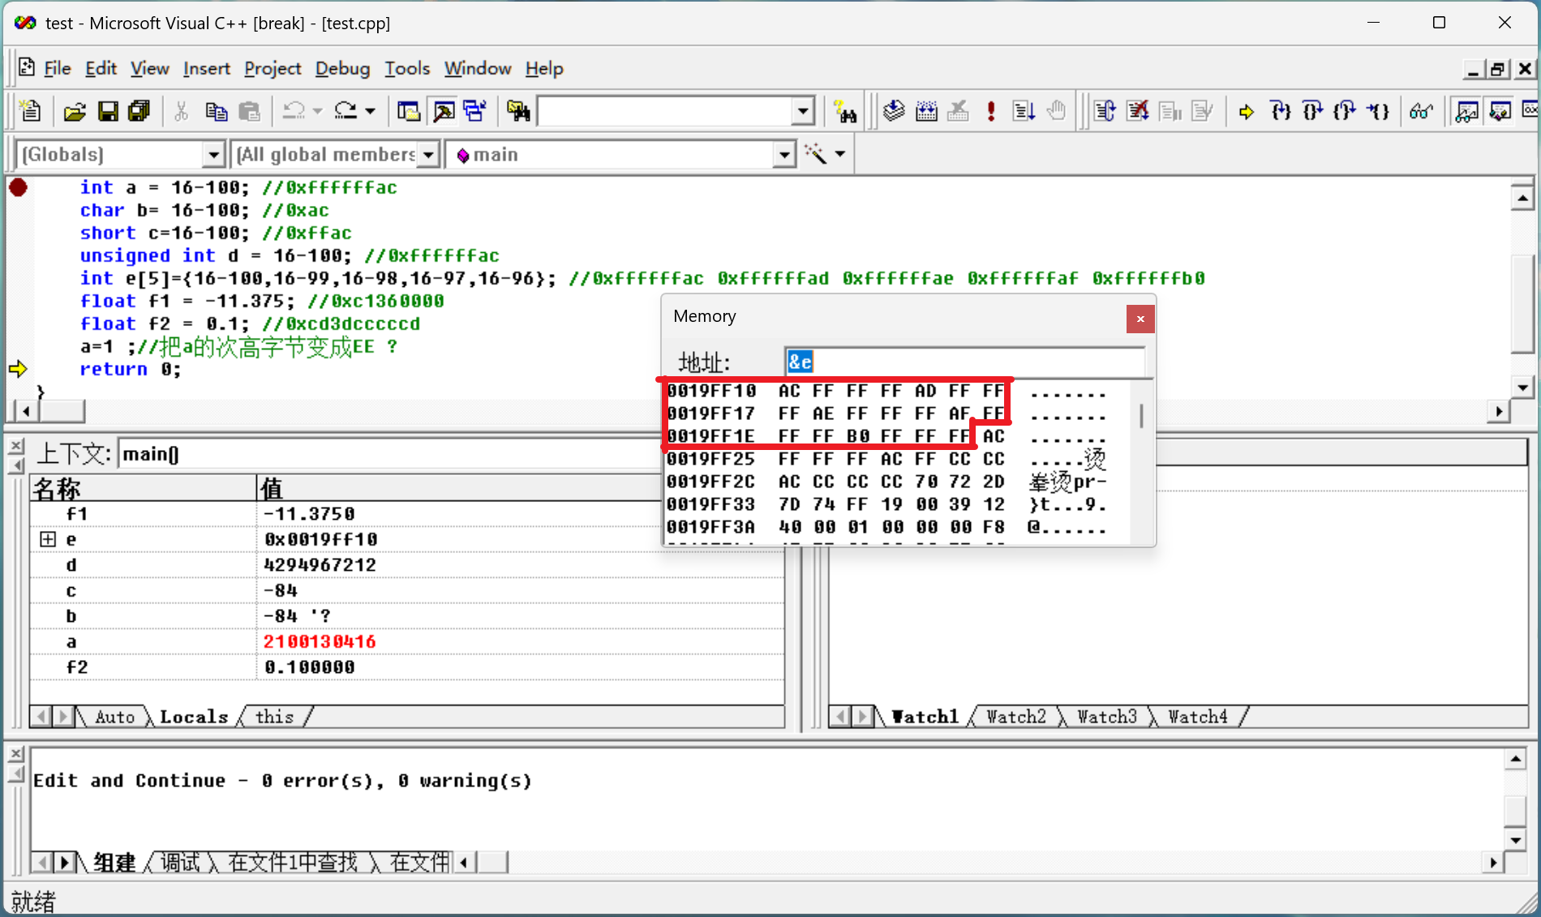Viewport: 1541px width, 917px height.
Task: Click the 上下文 context field showing main()
Action: [x=391, y=454]
